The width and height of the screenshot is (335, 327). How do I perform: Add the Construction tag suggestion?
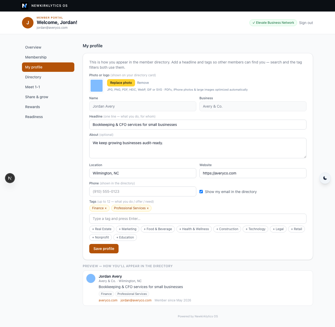[x=227, y=229]
